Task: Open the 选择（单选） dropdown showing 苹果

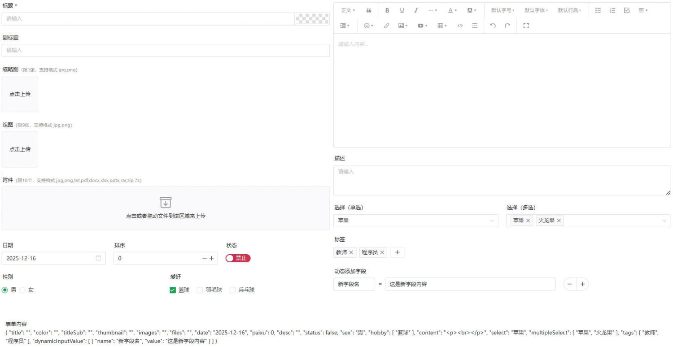Action: tap(415, 221)
